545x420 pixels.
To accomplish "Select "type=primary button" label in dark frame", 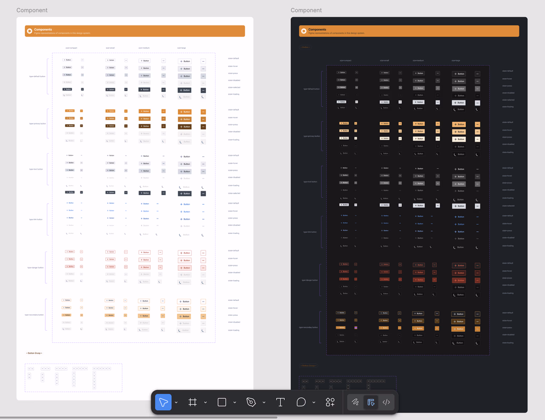I will (312, 136).
